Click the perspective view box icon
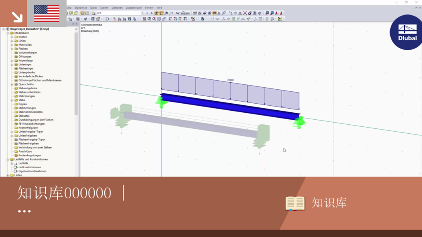422x237 pixels. click(x=159, y=19)
